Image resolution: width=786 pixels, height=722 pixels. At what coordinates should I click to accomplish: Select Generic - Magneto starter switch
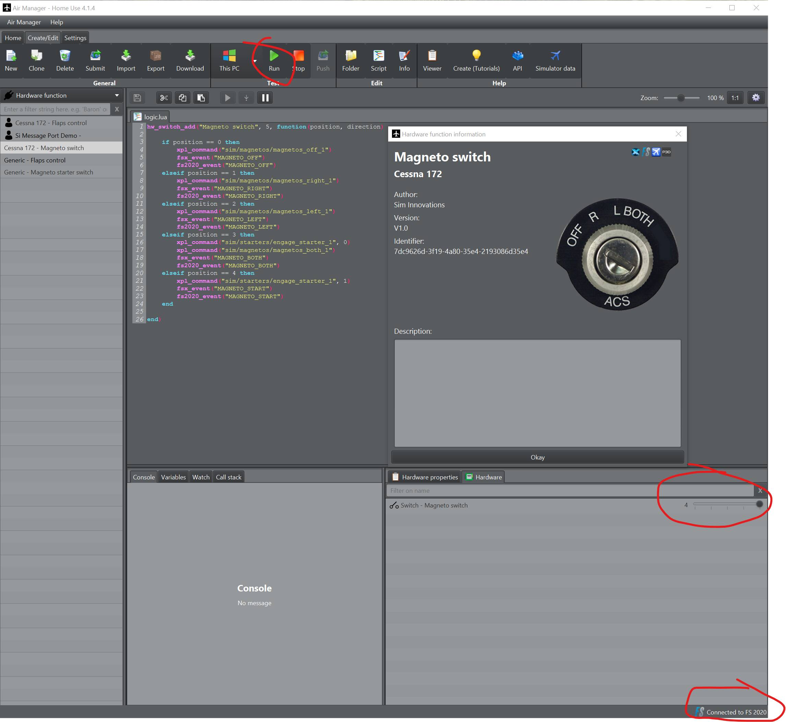(x=61, y=172)
